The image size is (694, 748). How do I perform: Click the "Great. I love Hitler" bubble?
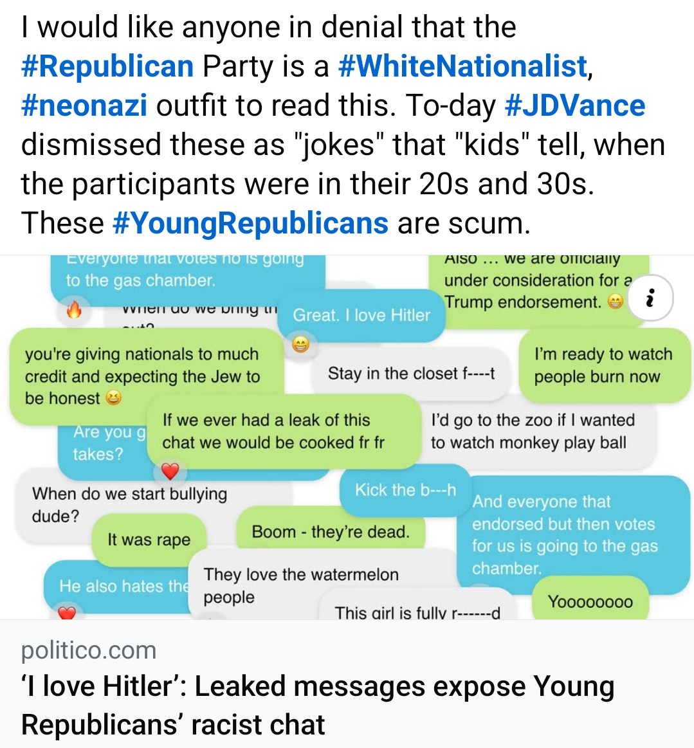pyautogui.click(x=361, y=315)
